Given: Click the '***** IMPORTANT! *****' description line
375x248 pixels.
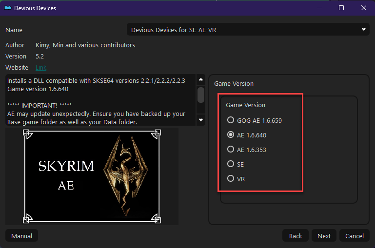Looking at the screenshot, I should (x=39, y=105).
